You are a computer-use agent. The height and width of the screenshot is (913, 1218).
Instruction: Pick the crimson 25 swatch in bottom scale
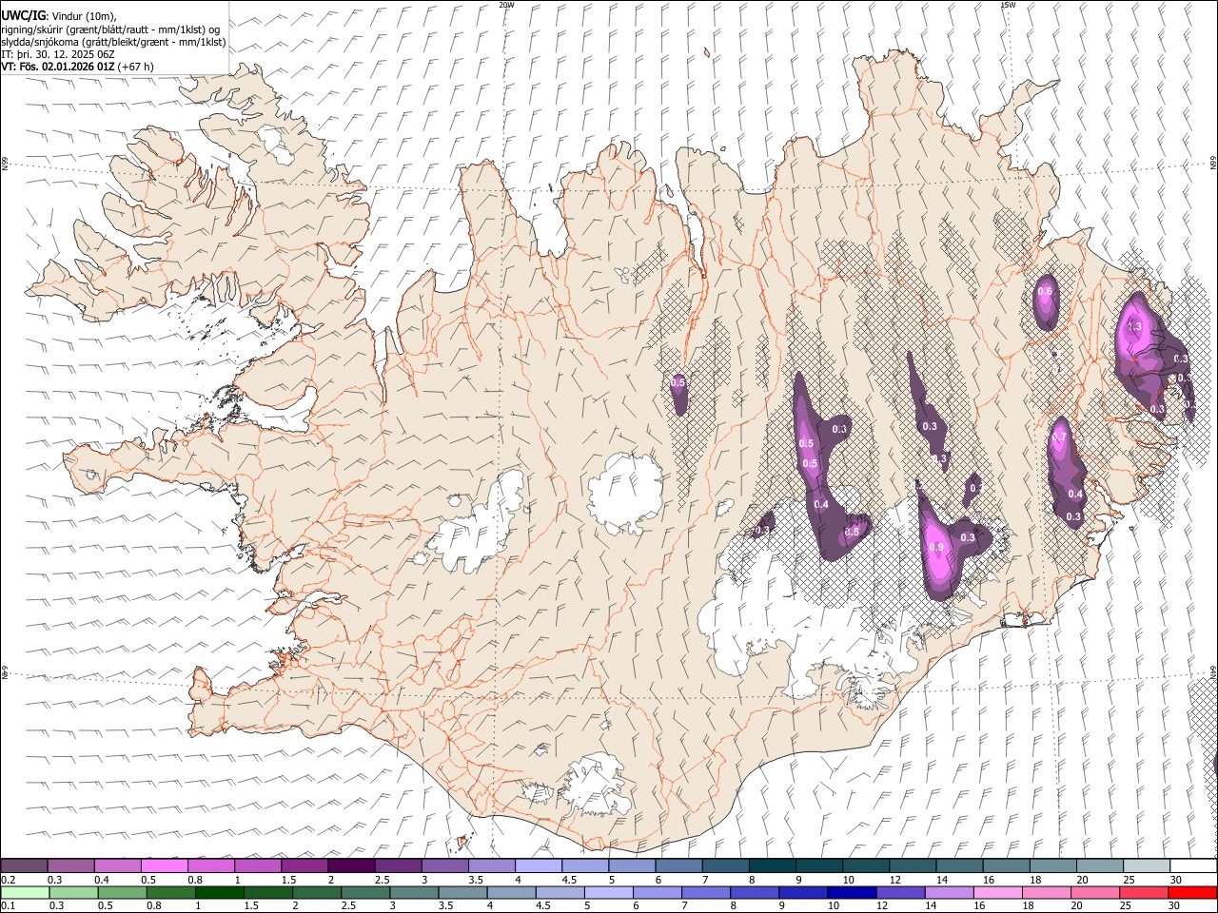pos(1143,892)
